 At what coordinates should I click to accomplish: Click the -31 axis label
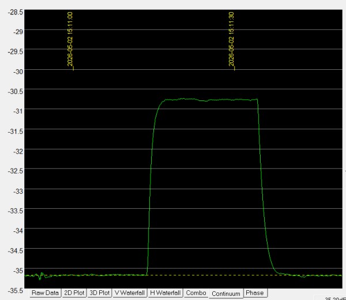[x=18, y=111]
